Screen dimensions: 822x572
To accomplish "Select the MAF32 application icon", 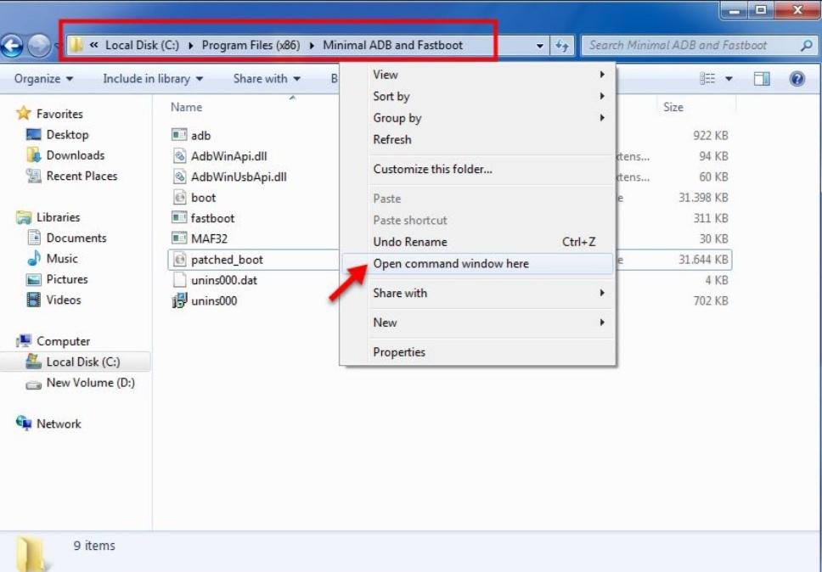I will coord(179,238).
